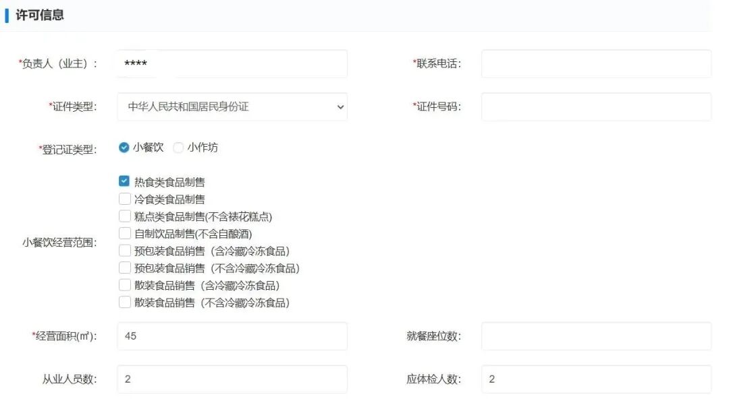Click the 许可信息 section heading
This screenshot has height=405, width=729.
click(40, 15)
